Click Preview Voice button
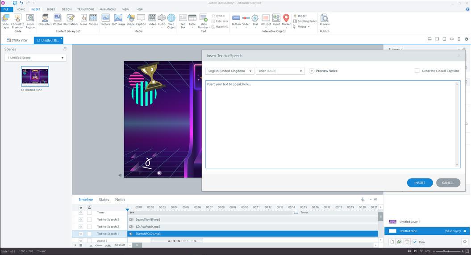Viewport: 471px width, 255px height. click(323, 71)
